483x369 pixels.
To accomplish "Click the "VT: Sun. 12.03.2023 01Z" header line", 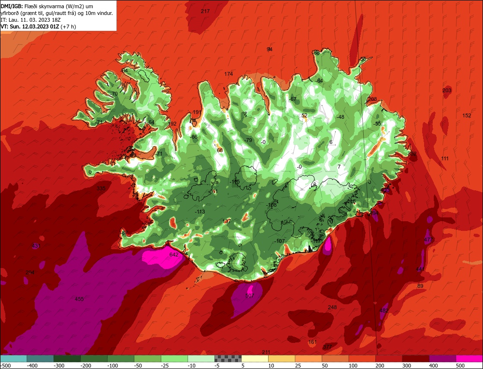I will [38, 27].
